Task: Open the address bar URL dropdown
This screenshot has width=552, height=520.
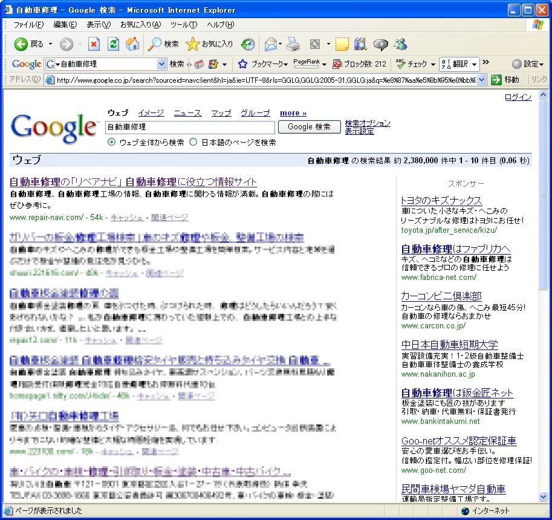Action: pos(482,80)
